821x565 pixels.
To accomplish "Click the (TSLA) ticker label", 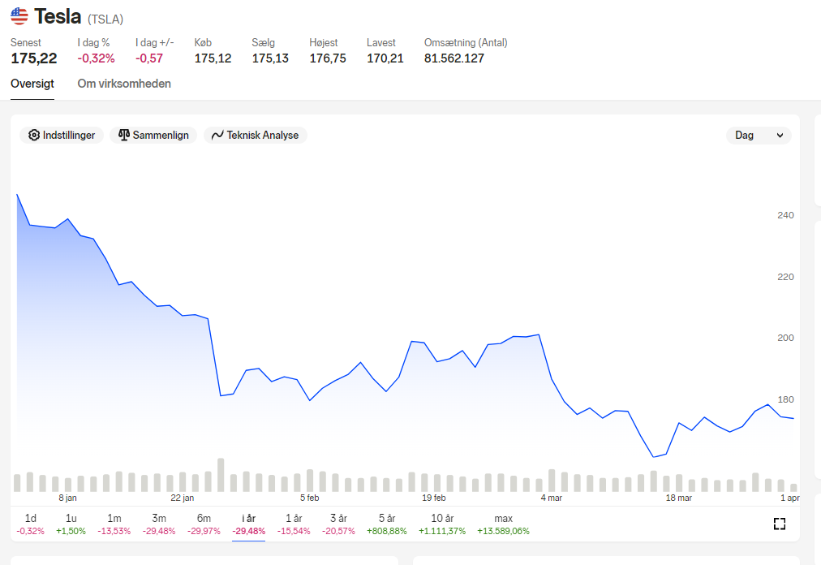I will (x=105, y=19).
